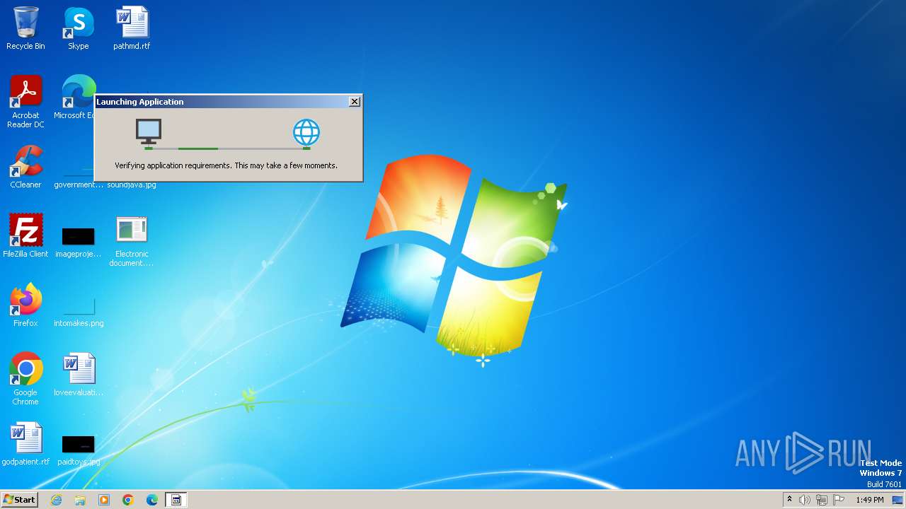Launch the CCleaner desktop shortcut

(25, 167)
